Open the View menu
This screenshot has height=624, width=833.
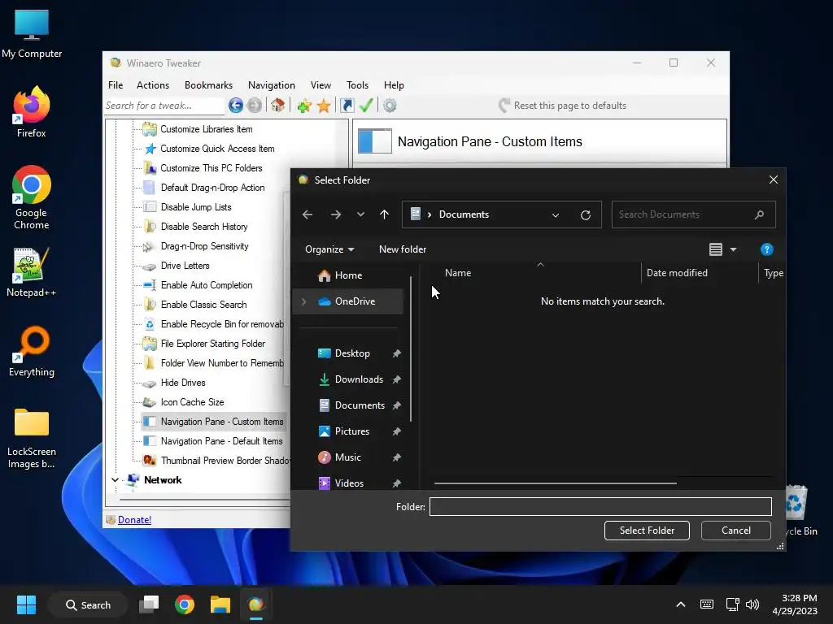321,85
